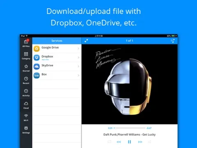Open the Recent files section

click(x=26, y=80)
